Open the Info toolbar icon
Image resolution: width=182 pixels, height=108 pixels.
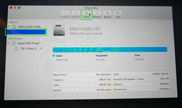point(118,13)
